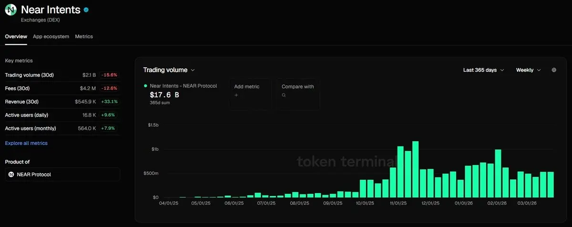This screenshot has height=227, width=572.
Task: Click the 564.0 K monthly users value
Action: coord(87,128)
